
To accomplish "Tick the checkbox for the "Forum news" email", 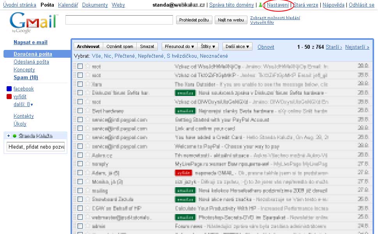I will (80, 226).
